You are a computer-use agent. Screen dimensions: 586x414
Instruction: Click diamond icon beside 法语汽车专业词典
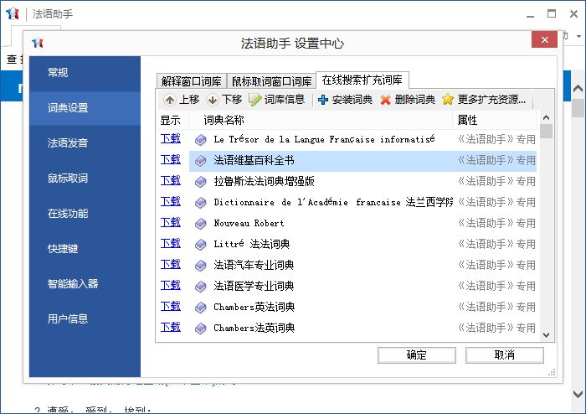pos(201,266)
